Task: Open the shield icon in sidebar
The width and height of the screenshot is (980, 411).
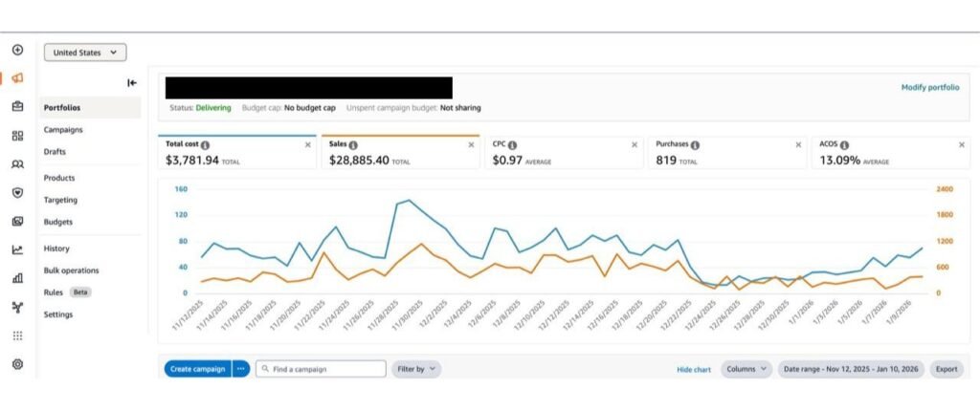Action: point(17,193)
